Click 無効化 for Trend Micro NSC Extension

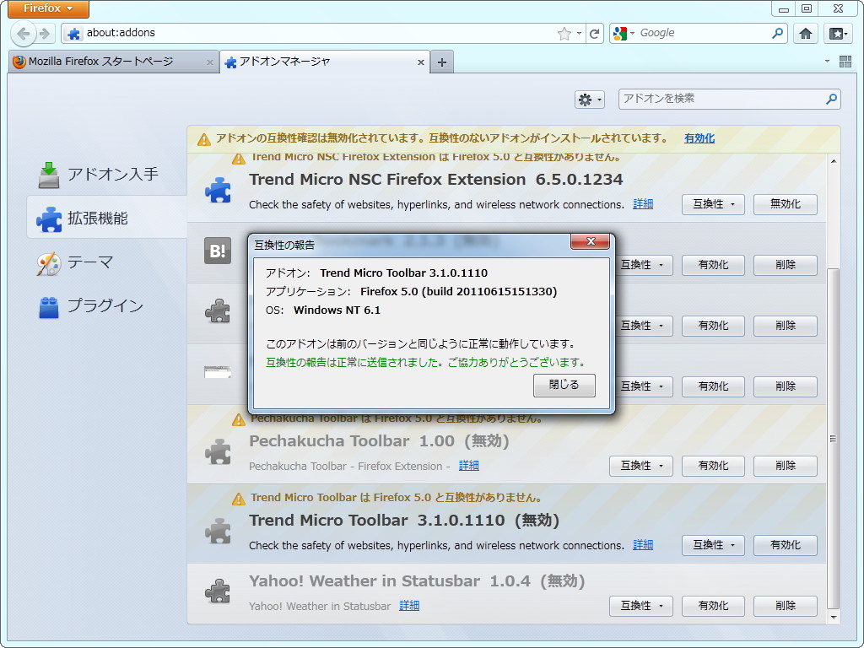coord(785,204)
